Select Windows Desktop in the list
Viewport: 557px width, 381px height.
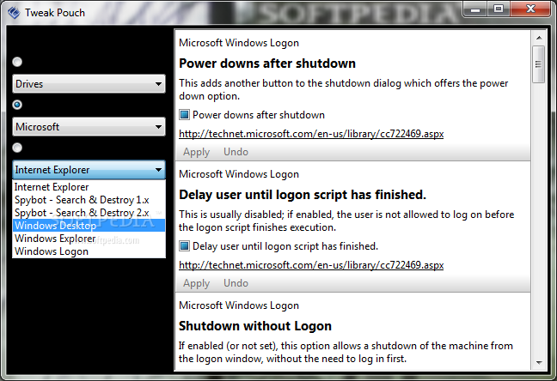[89, 226]
